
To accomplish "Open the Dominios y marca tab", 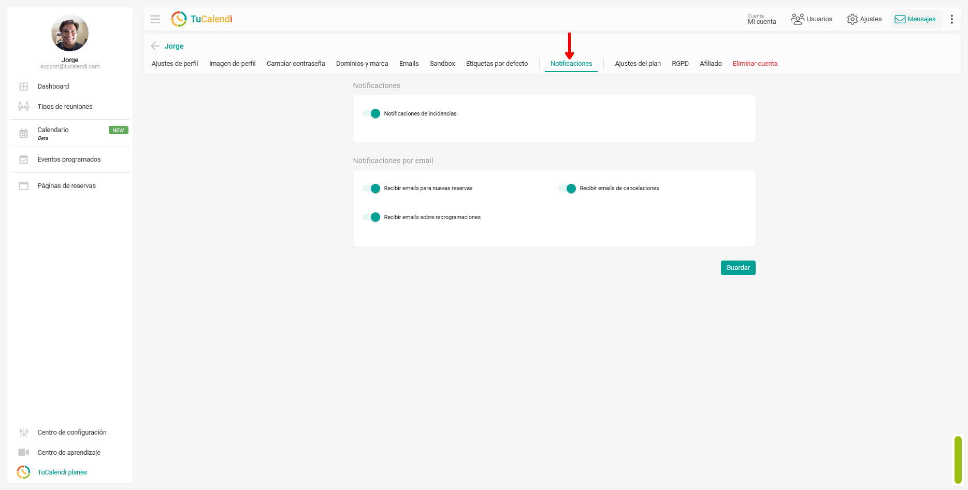I will coord(362,64).
